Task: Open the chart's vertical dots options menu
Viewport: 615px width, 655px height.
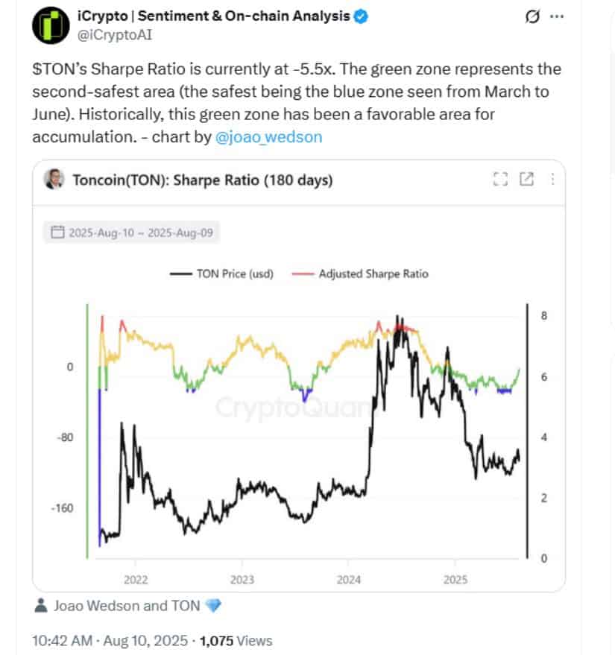Action: 552,179
